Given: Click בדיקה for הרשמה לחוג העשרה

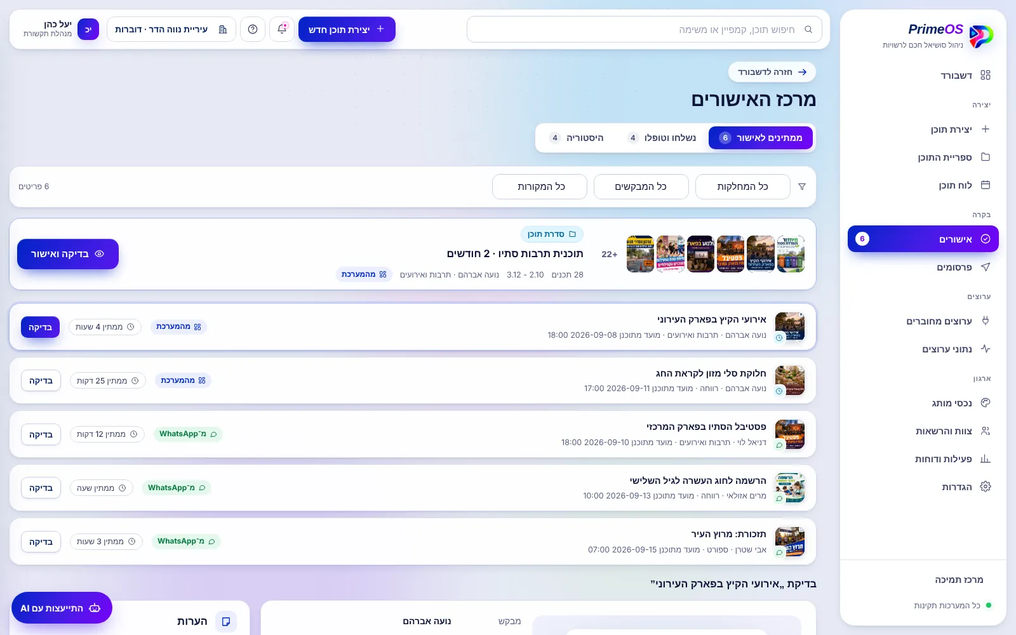Looking at the screenshot, I should click(41, 488).
